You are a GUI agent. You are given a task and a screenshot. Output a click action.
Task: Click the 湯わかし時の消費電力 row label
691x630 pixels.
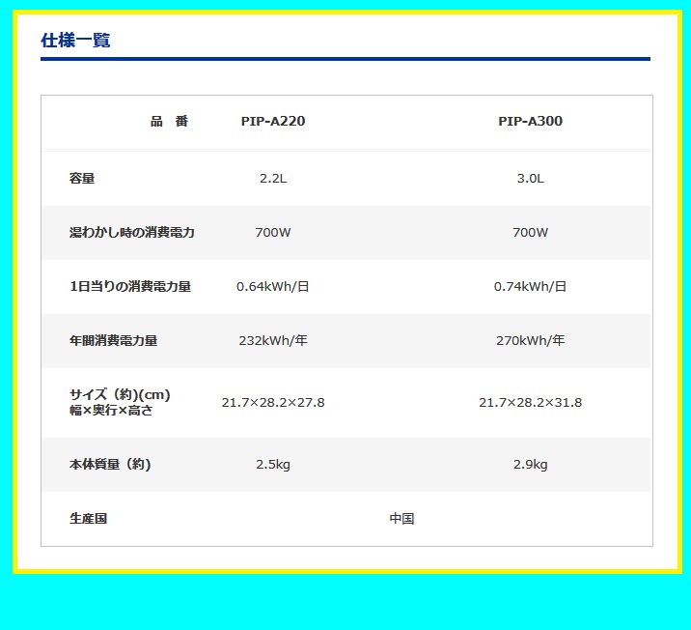tap(132, 233)
